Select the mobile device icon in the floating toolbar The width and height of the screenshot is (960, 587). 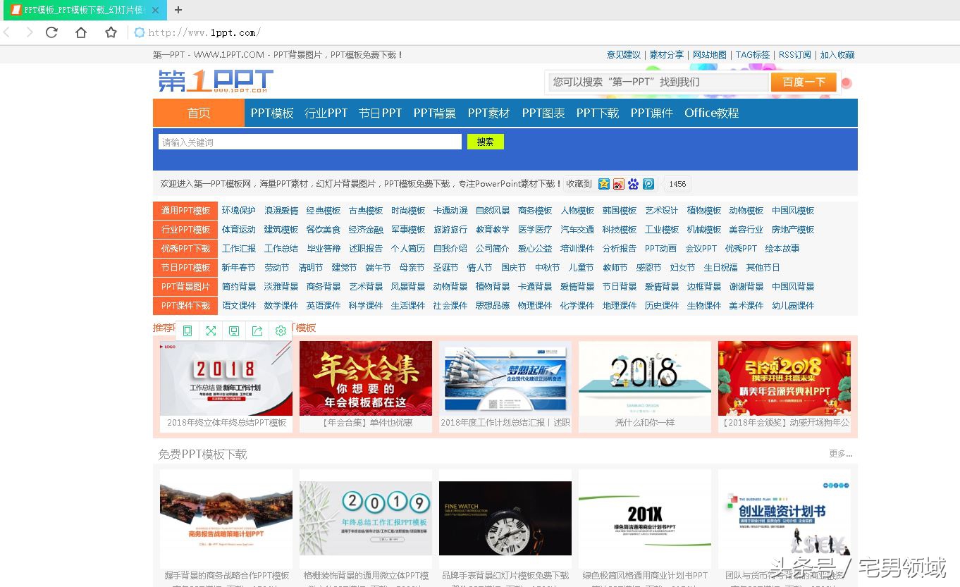187,330
